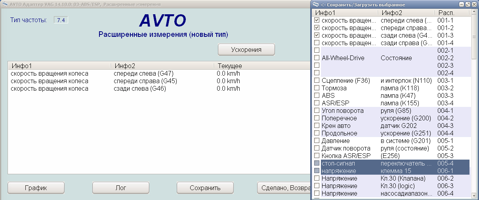The image size is (479, 200).
Task: Click the 'клемма 15' cell
Action: (396, 171)
